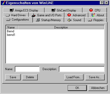110x94 pixels.
Task: Select the Configurations tab
Action: (18, 20)
